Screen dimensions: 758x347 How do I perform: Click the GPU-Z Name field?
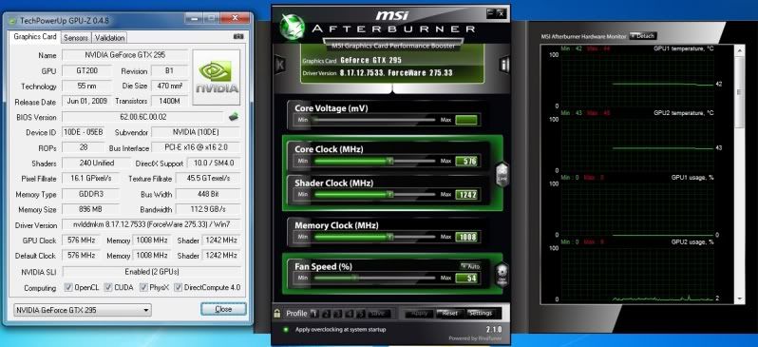click(125, 55)
